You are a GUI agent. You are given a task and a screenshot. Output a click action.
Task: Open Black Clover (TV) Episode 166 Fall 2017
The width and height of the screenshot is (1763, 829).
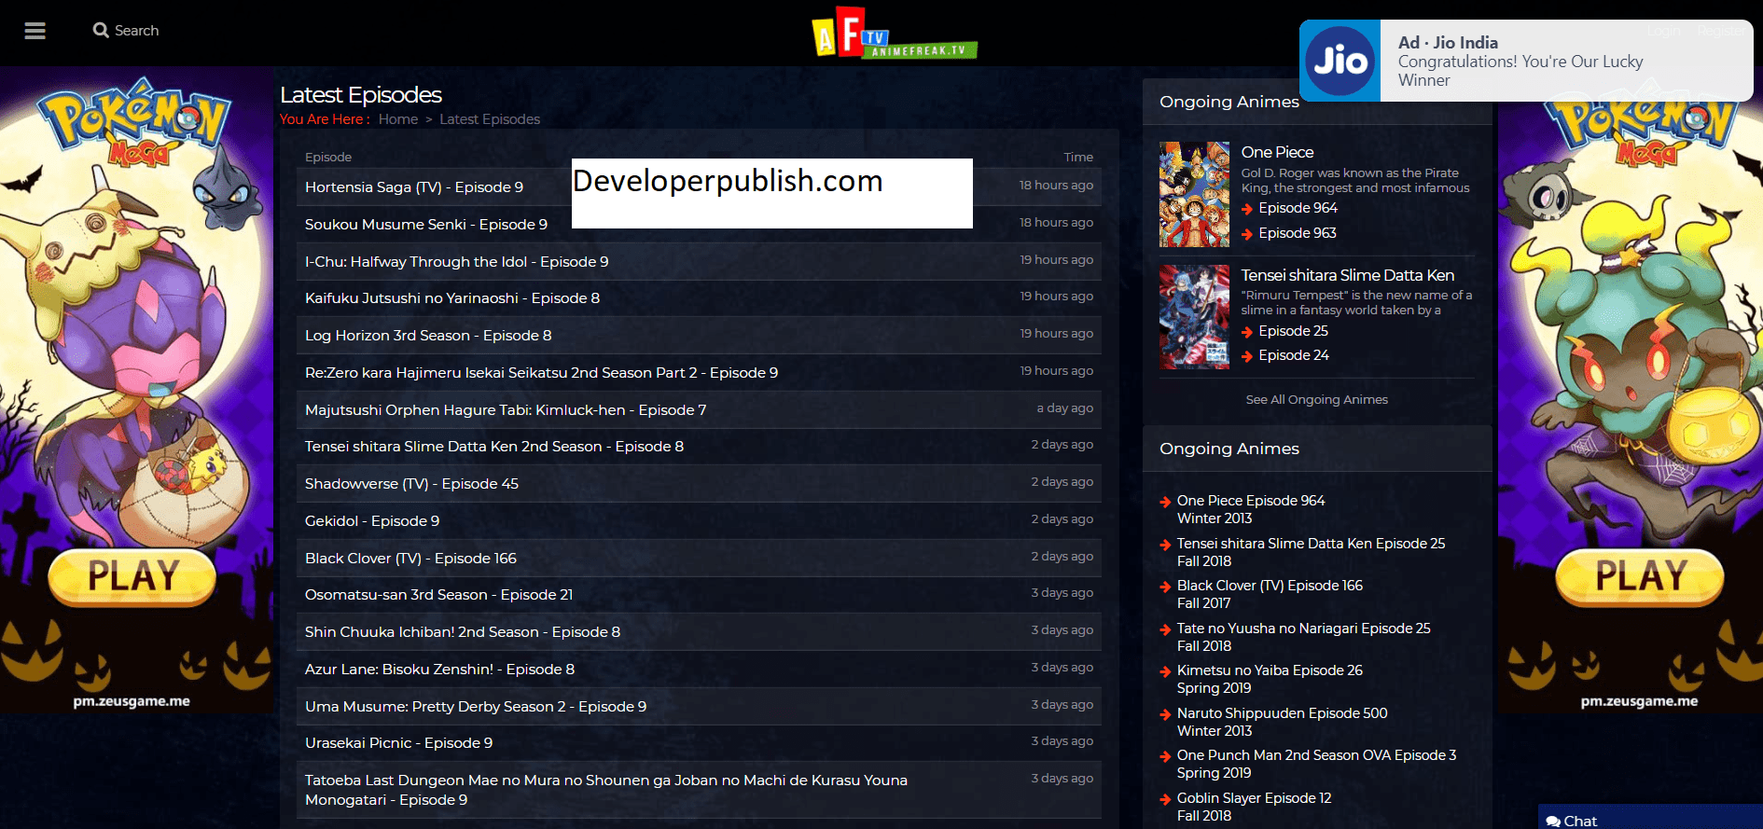coord(1270,594)
